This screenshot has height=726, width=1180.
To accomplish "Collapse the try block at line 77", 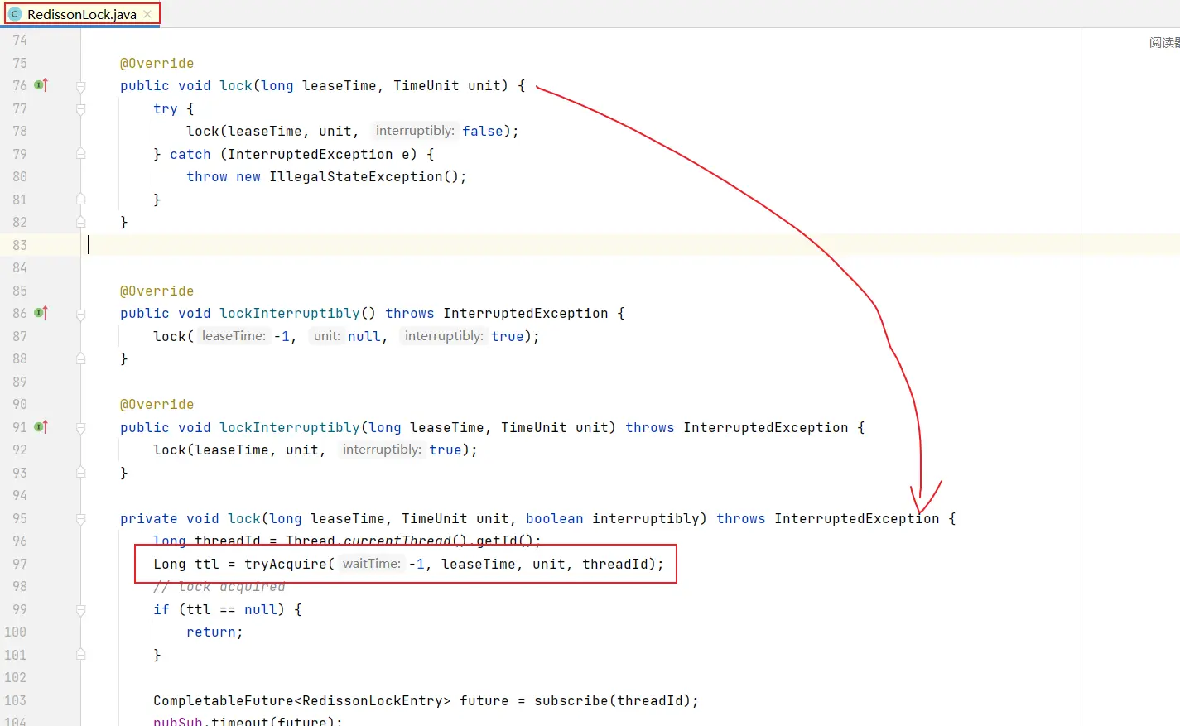I will coord(81,108).
